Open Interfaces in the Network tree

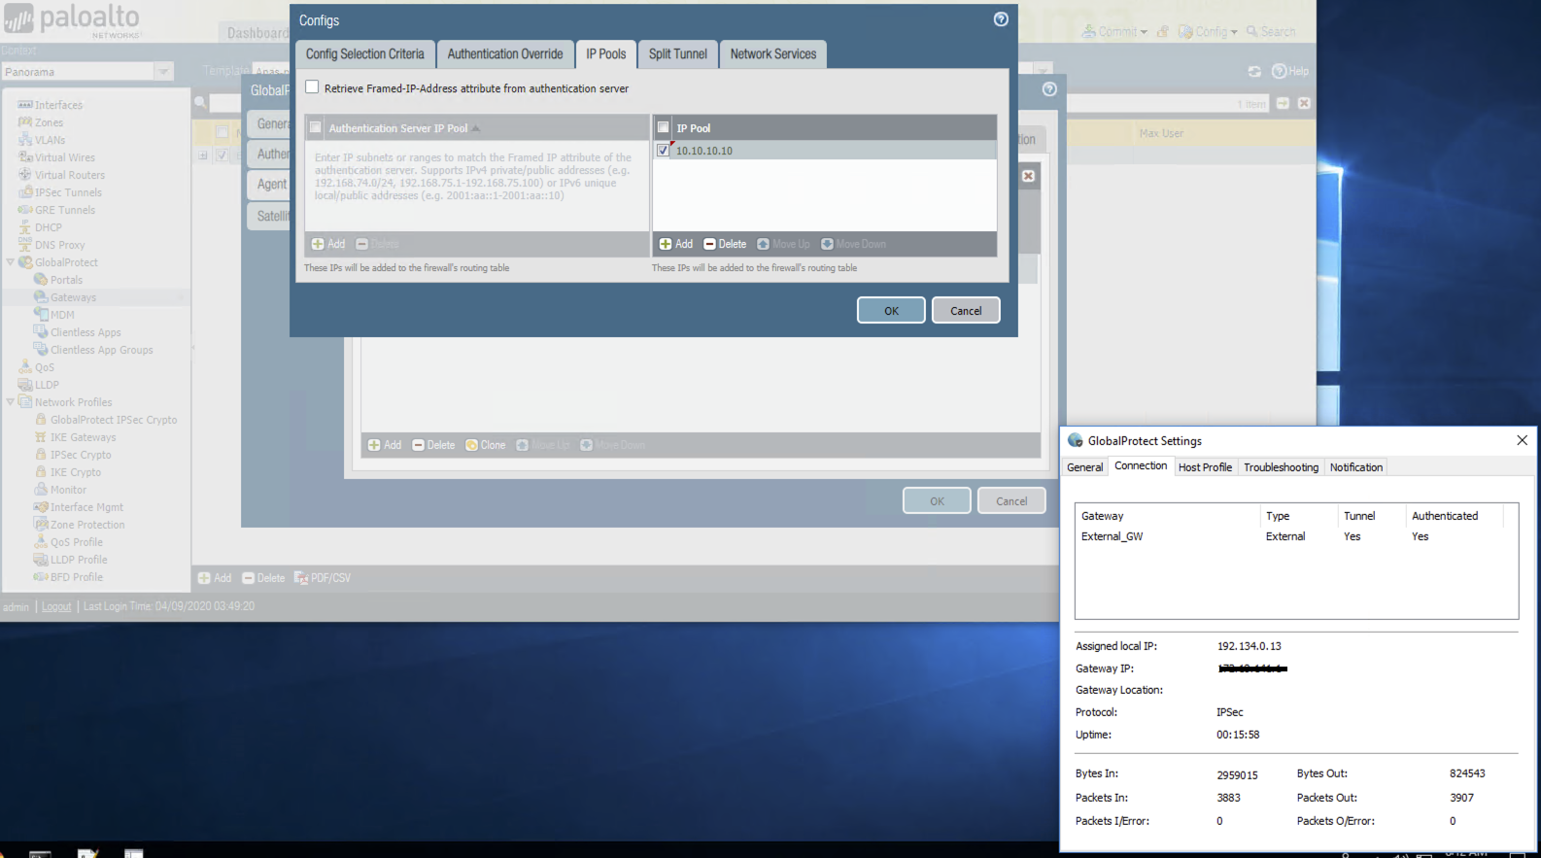click(58, 105)
